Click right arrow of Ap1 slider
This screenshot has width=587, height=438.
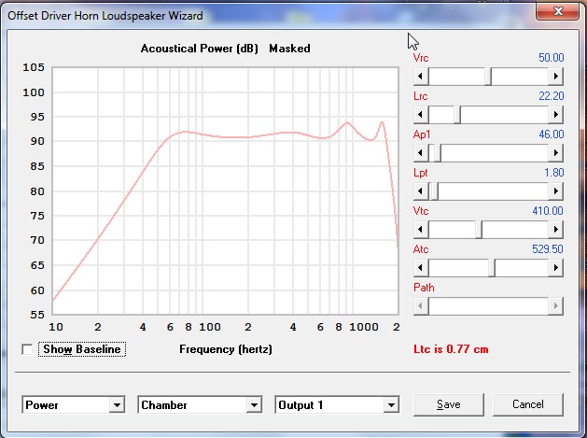[x=555, y=153]
